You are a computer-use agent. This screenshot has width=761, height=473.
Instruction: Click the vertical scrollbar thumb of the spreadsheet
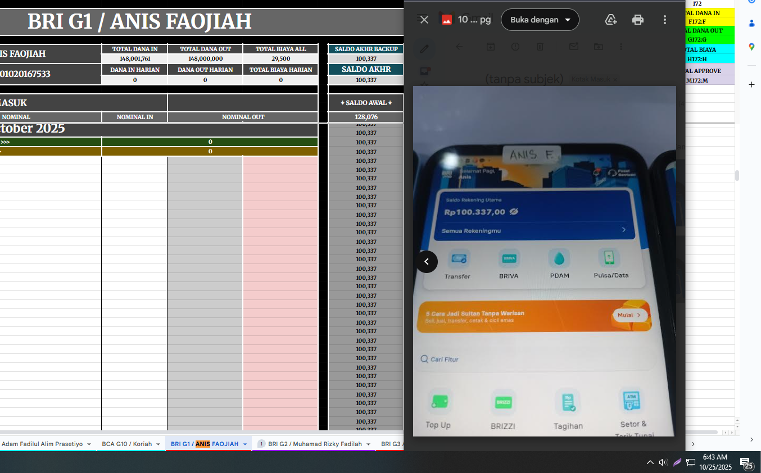pyautogui.click(x=737, y=175)
